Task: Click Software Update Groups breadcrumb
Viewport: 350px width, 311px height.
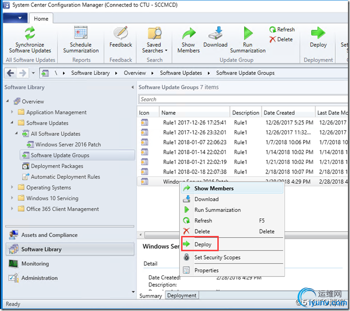Action: click(x=245, y=73)
